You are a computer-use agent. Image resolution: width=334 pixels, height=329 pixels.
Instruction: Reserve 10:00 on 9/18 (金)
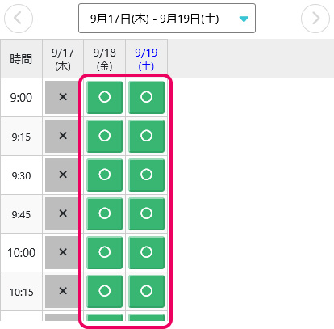(105, 252)
